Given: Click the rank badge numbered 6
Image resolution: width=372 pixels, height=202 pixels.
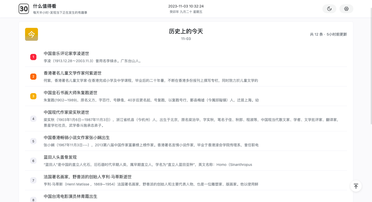Looking at the screenshot, I should coord(33,161).
